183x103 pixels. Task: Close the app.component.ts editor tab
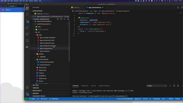coord(103,7)
